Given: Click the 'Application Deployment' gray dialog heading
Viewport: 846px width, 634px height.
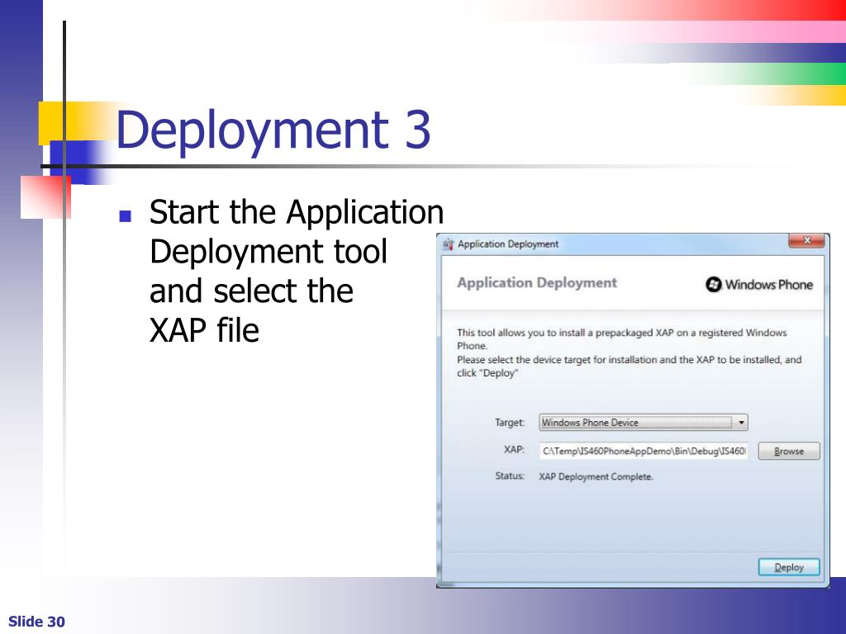Looking at the screenshot, I should click(x=537, y=283).
